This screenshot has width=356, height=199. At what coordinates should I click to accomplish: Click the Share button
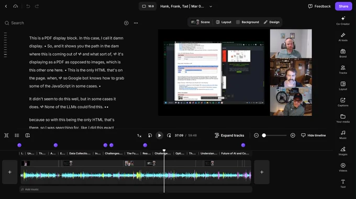point(343,6)
